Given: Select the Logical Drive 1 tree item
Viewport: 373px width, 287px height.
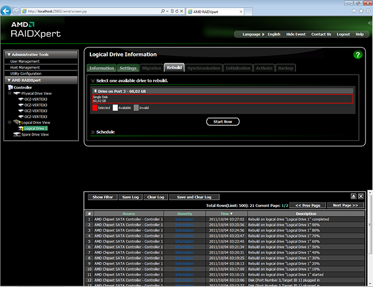Looking at the screenshot, I should pos(36,128).
